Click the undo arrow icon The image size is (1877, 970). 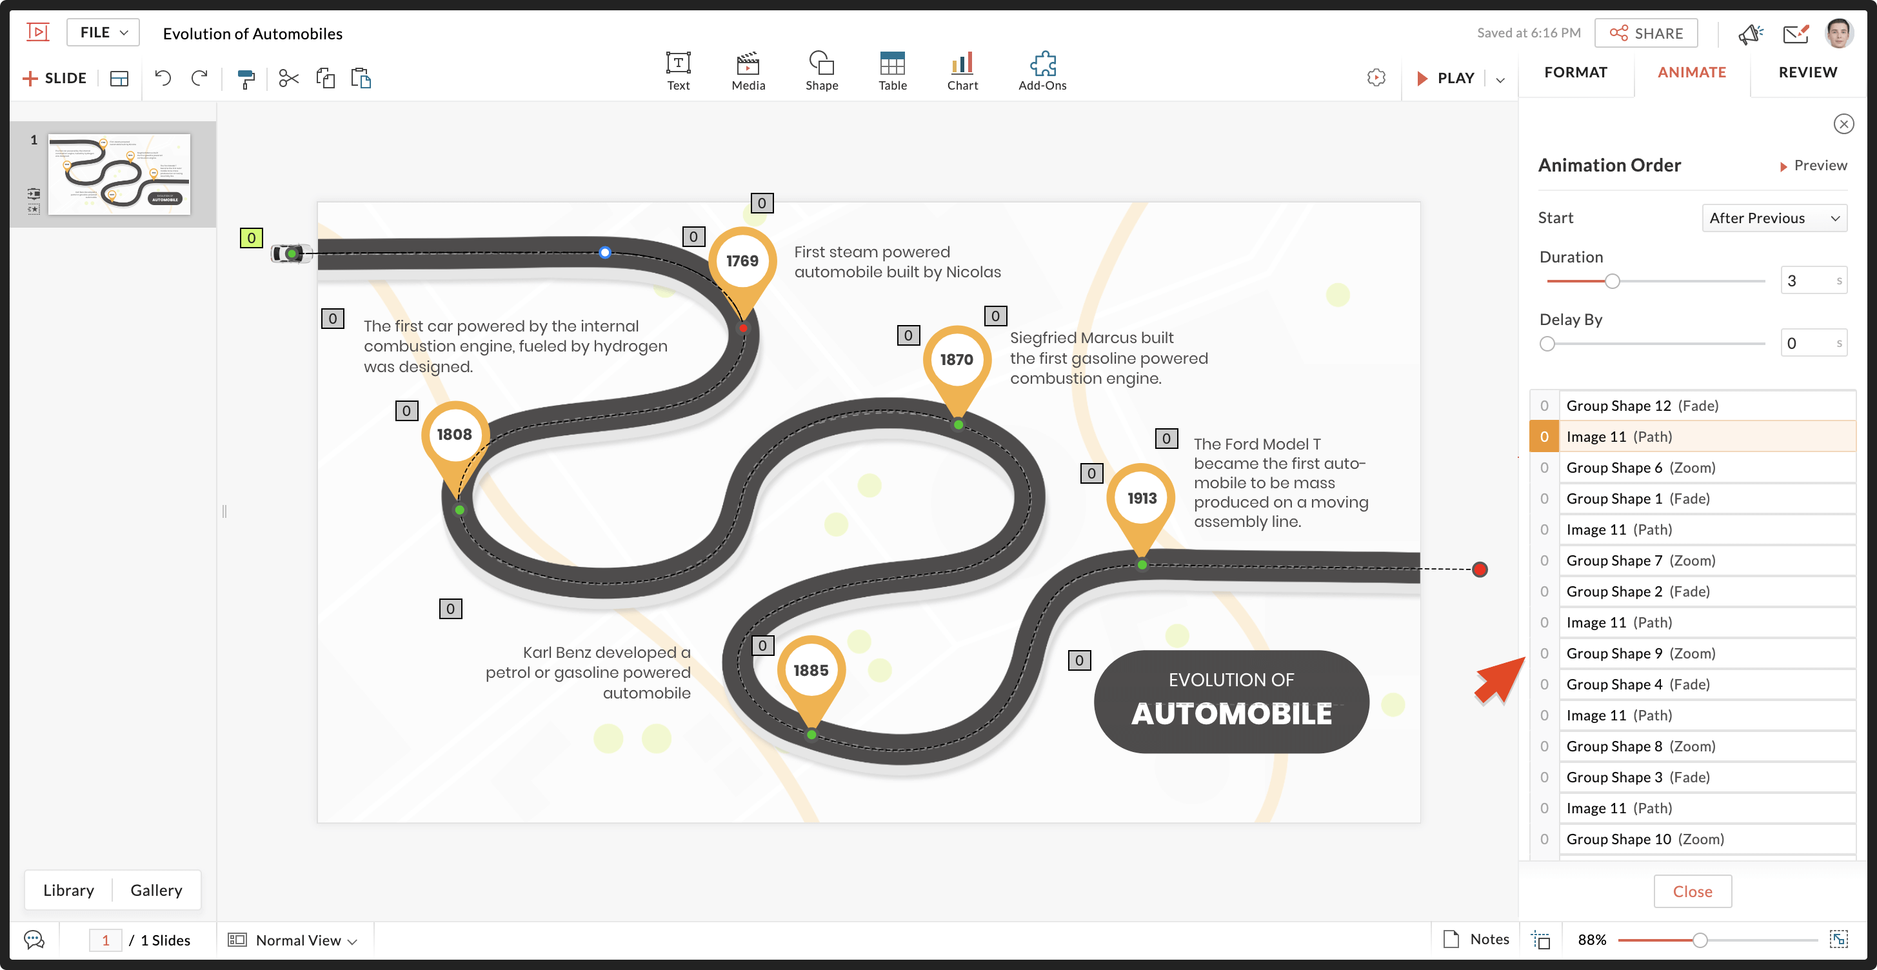coord(163,78)
